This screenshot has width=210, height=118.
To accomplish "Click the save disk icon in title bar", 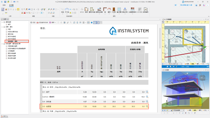I will click(5, 2).
